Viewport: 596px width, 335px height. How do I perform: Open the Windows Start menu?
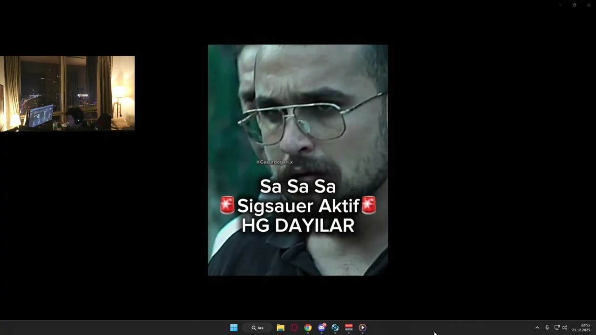click(234, 328)
